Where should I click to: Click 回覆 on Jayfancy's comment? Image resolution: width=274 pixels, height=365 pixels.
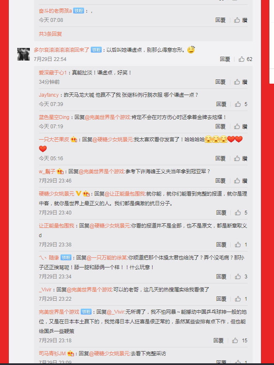pyautogui.click(x=221, y=104)
